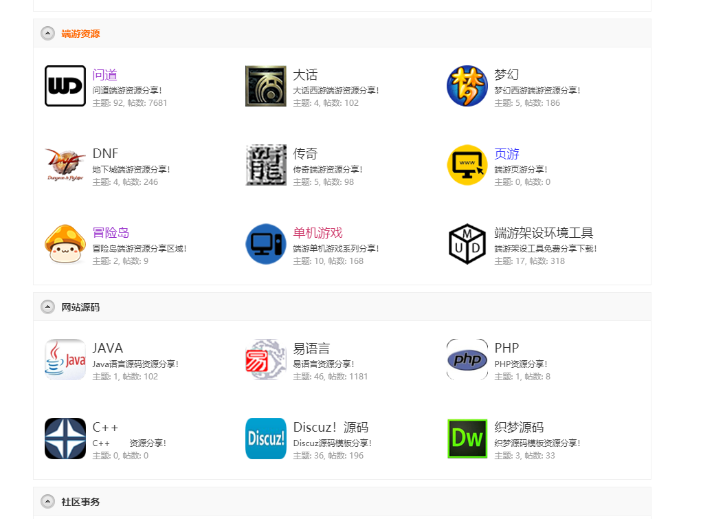Click the 问道 WD forum icon
The image size is (725, 519).
click(65, 86)
